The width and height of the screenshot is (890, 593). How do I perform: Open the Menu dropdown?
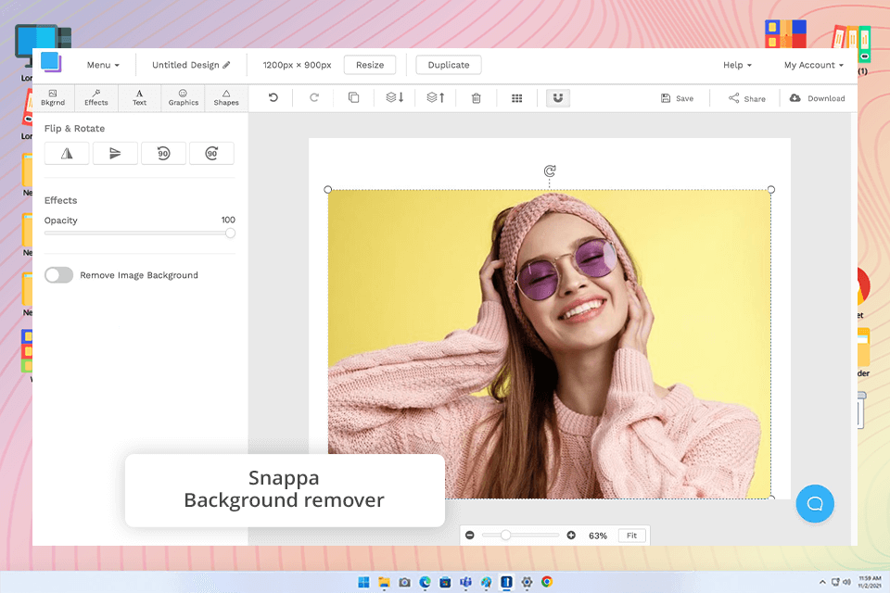pos(103,65)
